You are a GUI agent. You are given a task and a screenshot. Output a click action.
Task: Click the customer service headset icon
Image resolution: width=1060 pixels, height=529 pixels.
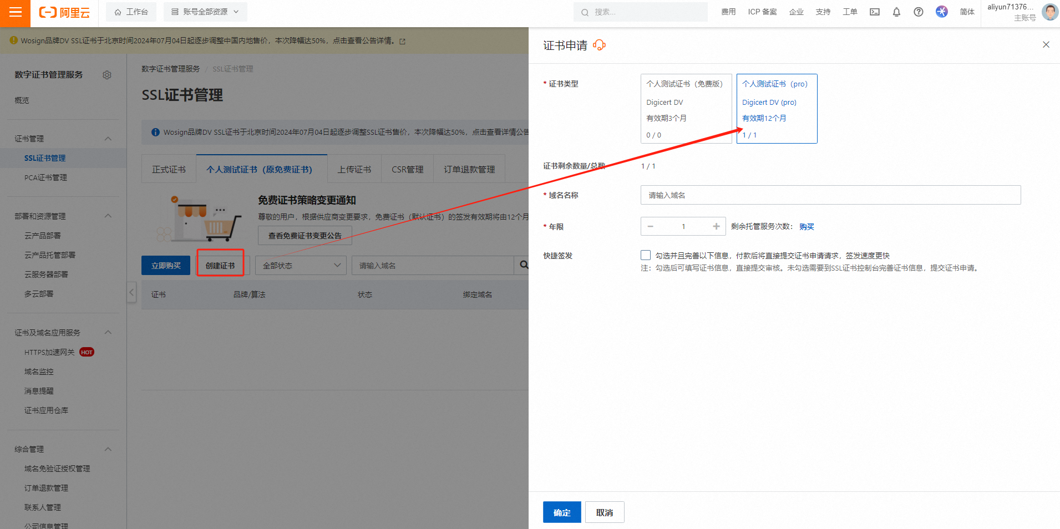[x=599, y=45]
